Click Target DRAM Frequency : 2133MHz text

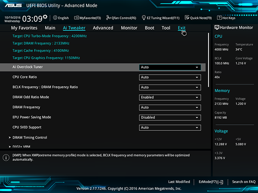point(41,43)
